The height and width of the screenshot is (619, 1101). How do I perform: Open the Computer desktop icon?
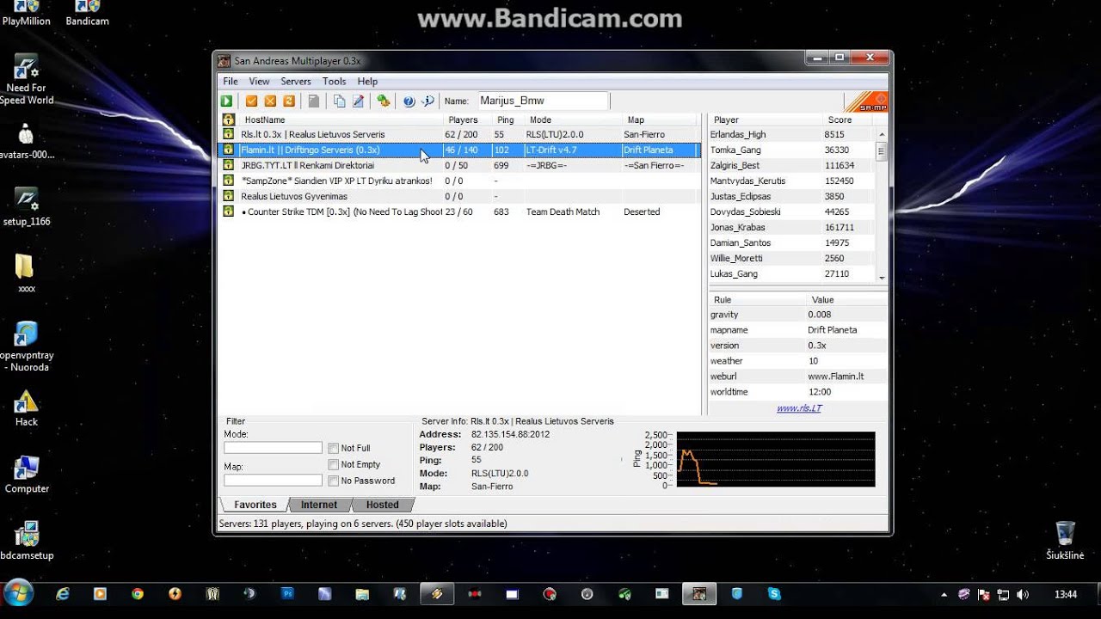(x=27, y=475)
